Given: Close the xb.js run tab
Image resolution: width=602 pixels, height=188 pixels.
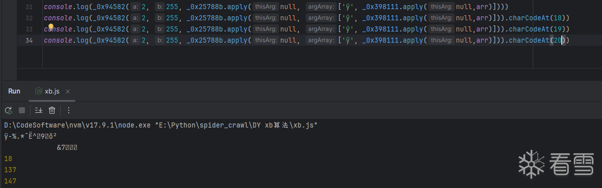Looking at the screenshot, I should tap(68, 91).
